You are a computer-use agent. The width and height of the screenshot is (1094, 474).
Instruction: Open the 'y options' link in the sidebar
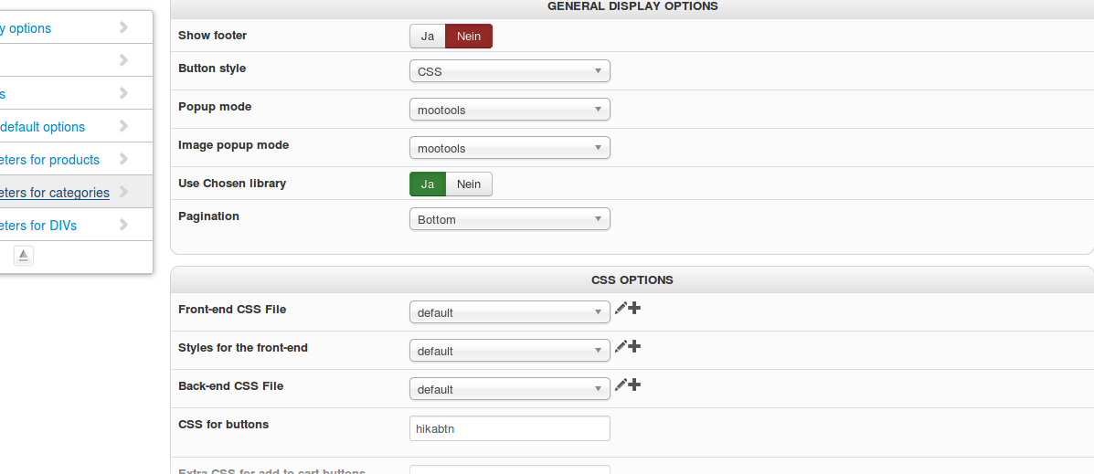click(x=27, y=28)
